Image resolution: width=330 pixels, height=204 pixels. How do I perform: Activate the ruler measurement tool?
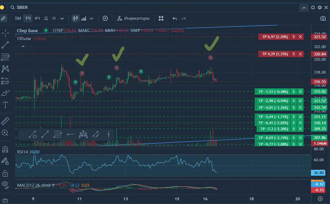pyautogui.click(x=5, y=121)
